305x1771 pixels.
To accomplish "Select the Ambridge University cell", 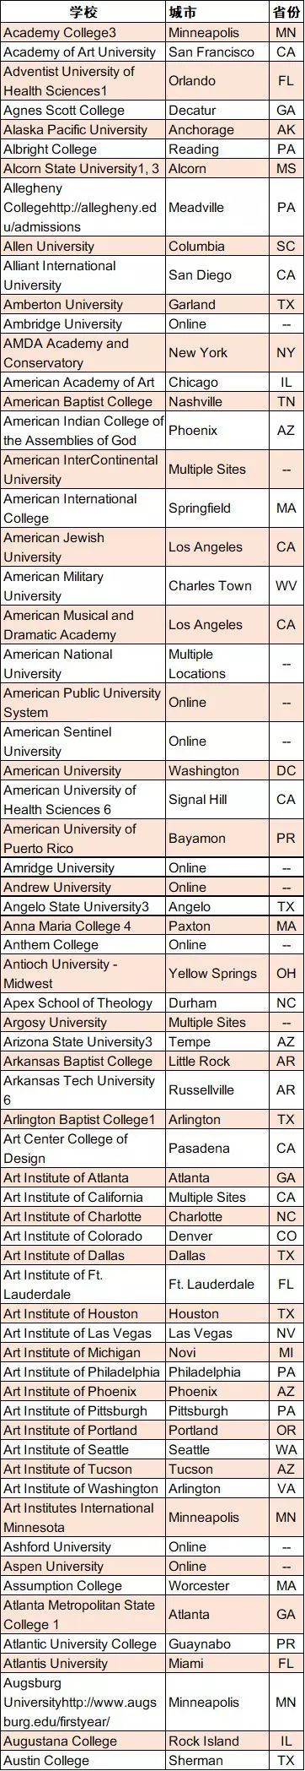I will tap(83, 324).
